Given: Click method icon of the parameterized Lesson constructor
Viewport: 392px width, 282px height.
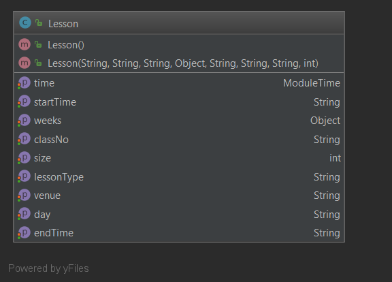Looking at the screenshot, I should point(24,63).
